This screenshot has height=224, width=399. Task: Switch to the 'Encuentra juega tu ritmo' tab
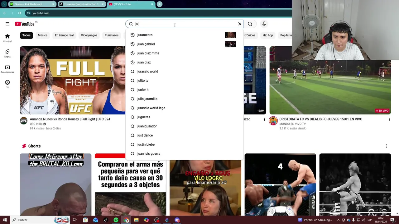point(82,4)
